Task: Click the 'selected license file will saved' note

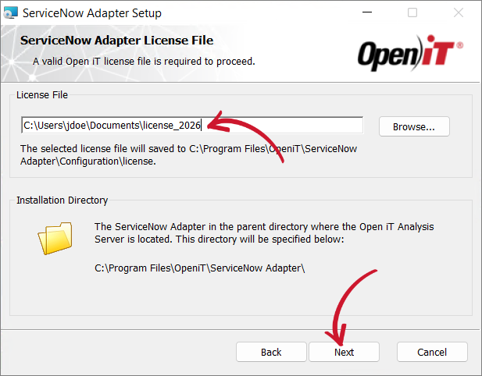Action: tap(188, 154)
